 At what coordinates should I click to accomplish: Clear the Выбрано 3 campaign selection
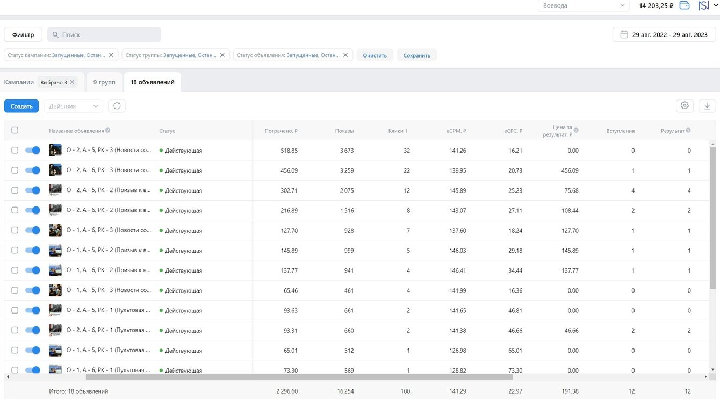[x=72, y=82]
